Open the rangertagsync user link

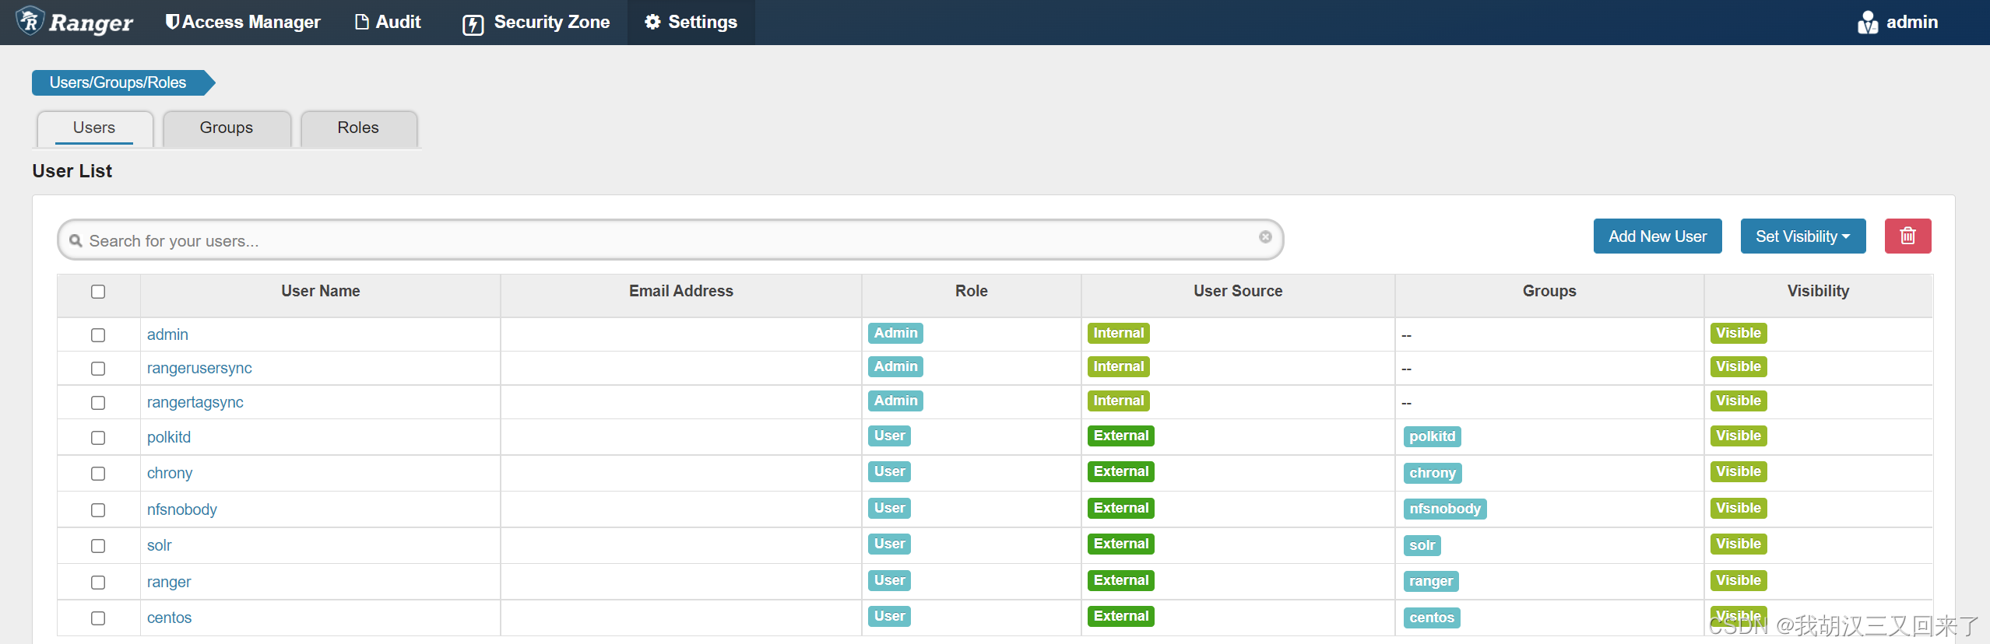[x=195, y=402]
